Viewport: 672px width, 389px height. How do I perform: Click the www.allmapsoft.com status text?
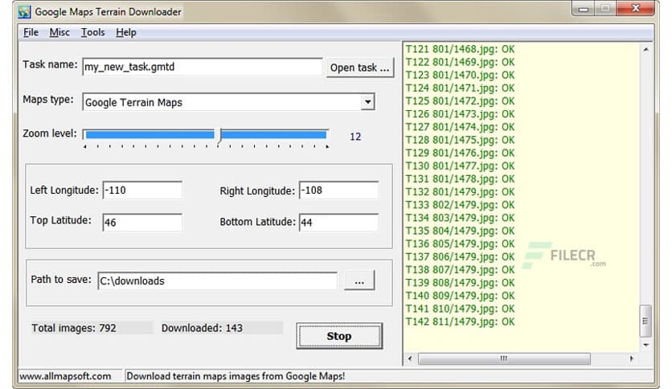(65, 376)
